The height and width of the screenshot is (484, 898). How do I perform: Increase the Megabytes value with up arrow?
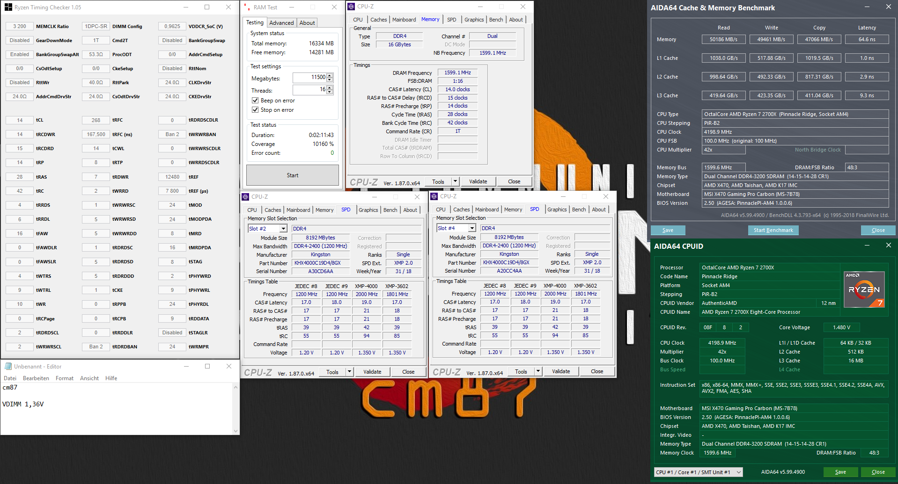(x=330, y=75)
